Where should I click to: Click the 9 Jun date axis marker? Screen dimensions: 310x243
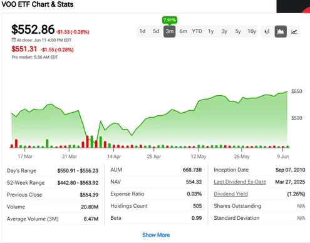(283, 157)
